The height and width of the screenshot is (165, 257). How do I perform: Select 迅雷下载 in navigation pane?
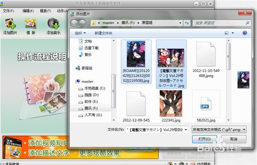coord(89,48)
